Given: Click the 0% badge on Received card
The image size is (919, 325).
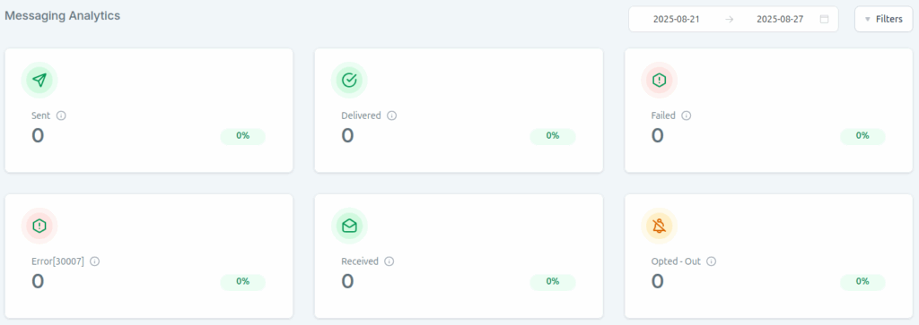Looking at the screenshot, I should coord(553,281).
